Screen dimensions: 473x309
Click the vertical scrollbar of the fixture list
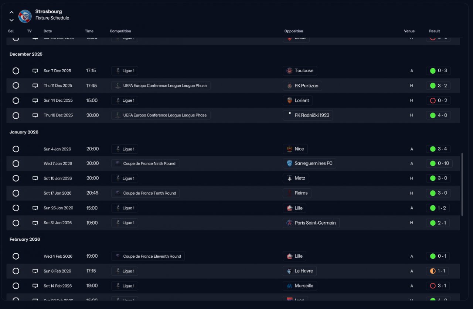click(x=462, y=184)
